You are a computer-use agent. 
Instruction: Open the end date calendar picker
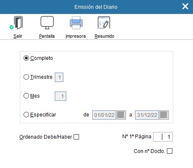164,115
